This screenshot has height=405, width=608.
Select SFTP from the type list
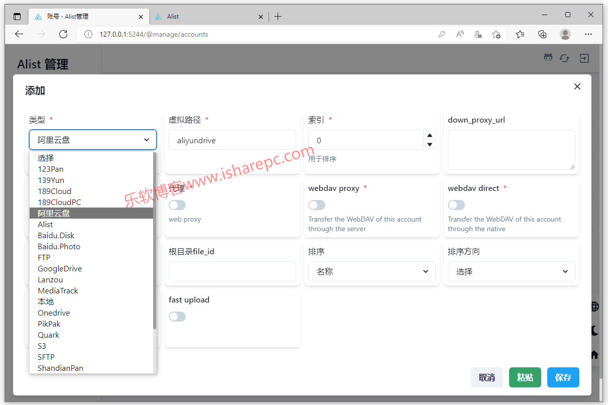(x=91, y=357)
